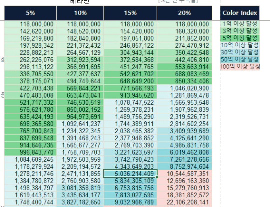Select the 5% column header

point(30,13)
